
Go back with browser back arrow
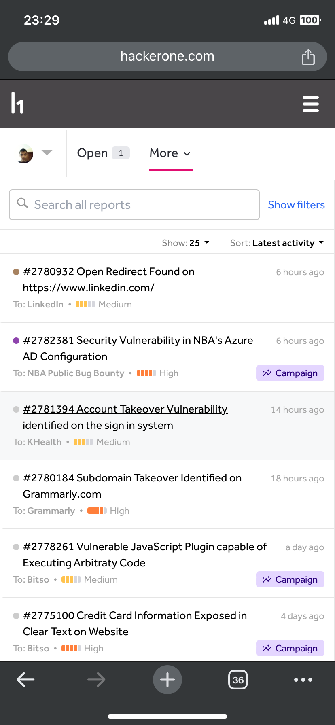[x=25, y=680]
